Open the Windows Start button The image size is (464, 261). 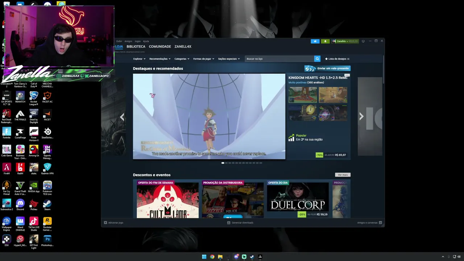204,257
